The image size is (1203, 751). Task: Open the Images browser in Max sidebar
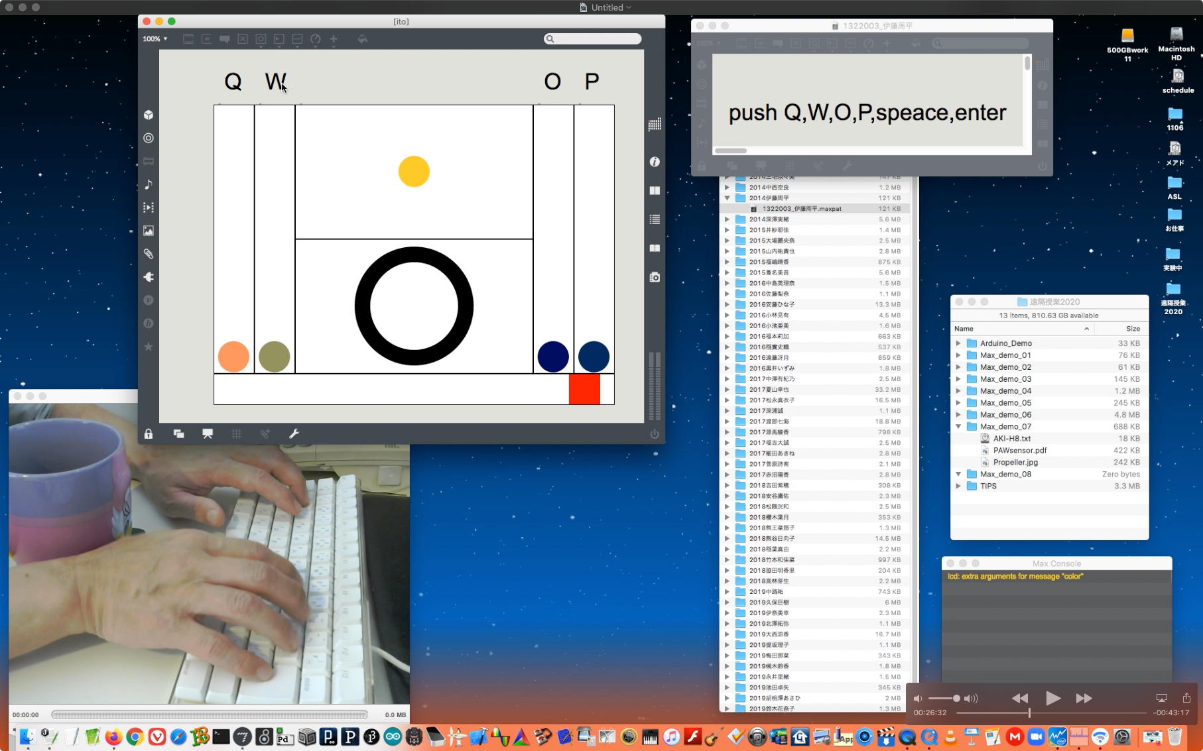[149, 231]
